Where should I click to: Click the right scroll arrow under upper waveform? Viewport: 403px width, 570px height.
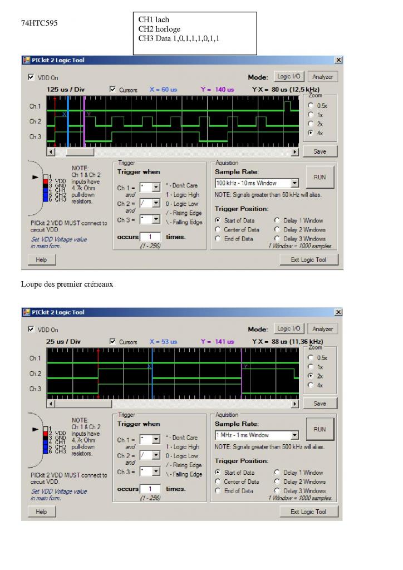click(295, 151)
